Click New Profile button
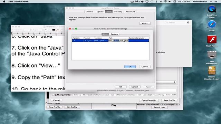 pyautogui.click(x=54, y=107)
